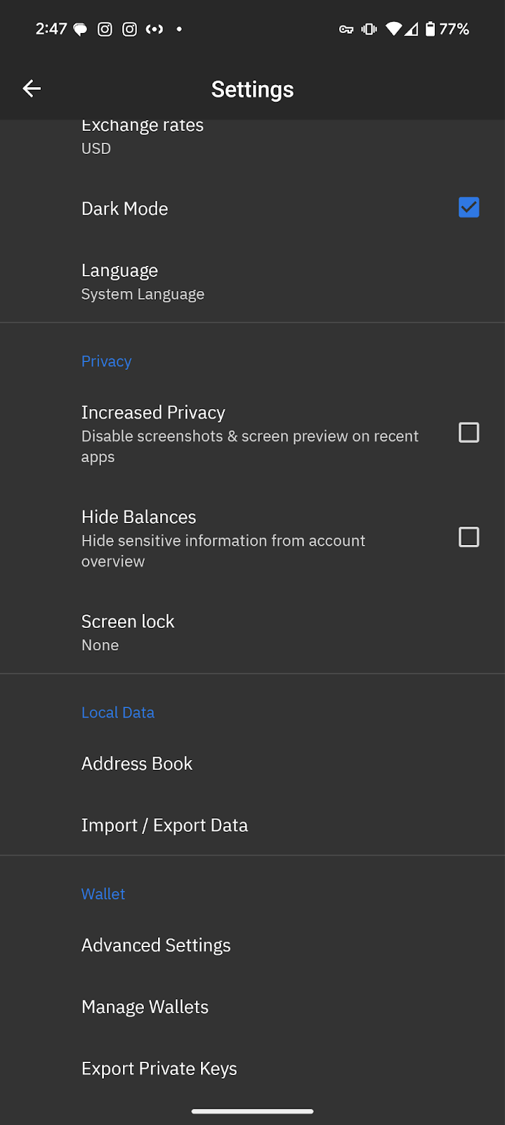Open Language setting (System Language)
Image resolution: width=505 pixels, height=1125 pixels.
252,281
